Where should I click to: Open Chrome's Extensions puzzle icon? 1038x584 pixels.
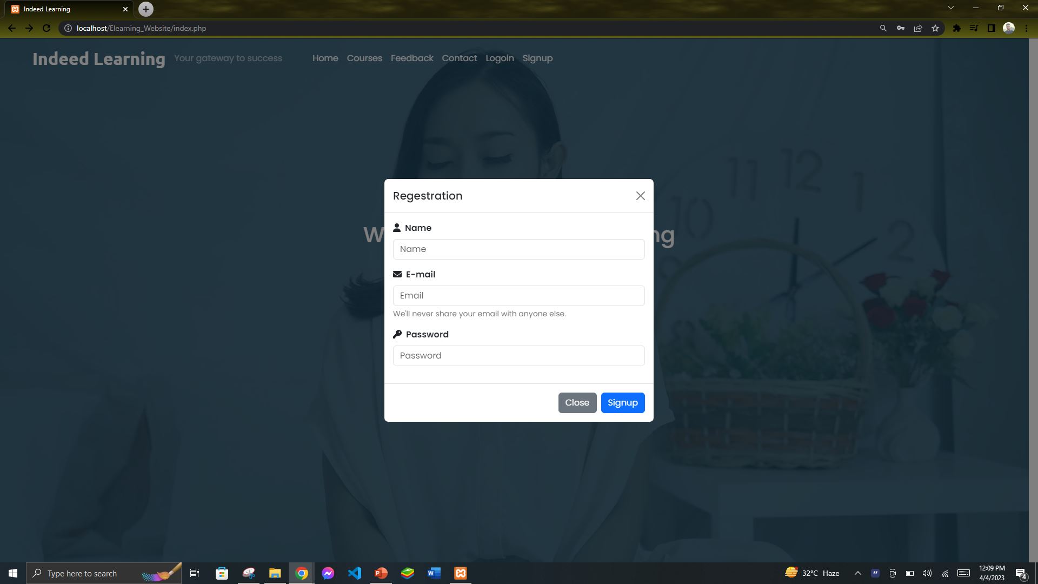click(956, 28)
